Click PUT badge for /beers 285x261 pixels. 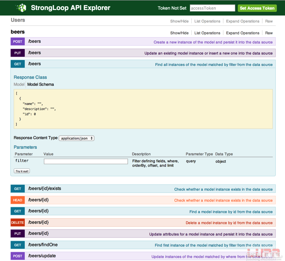[18, 53]
